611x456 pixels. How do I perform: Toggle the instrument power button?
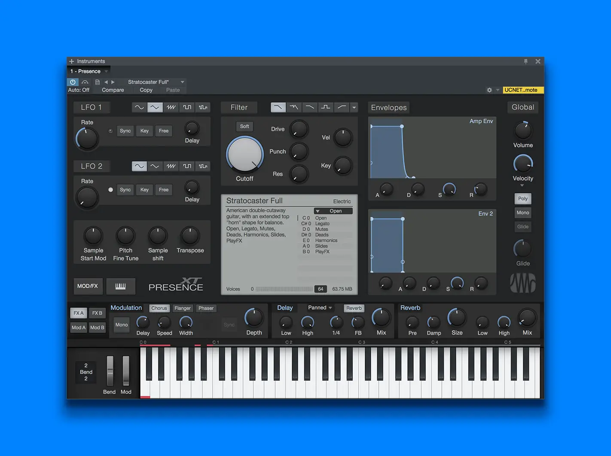pos(73,82)
